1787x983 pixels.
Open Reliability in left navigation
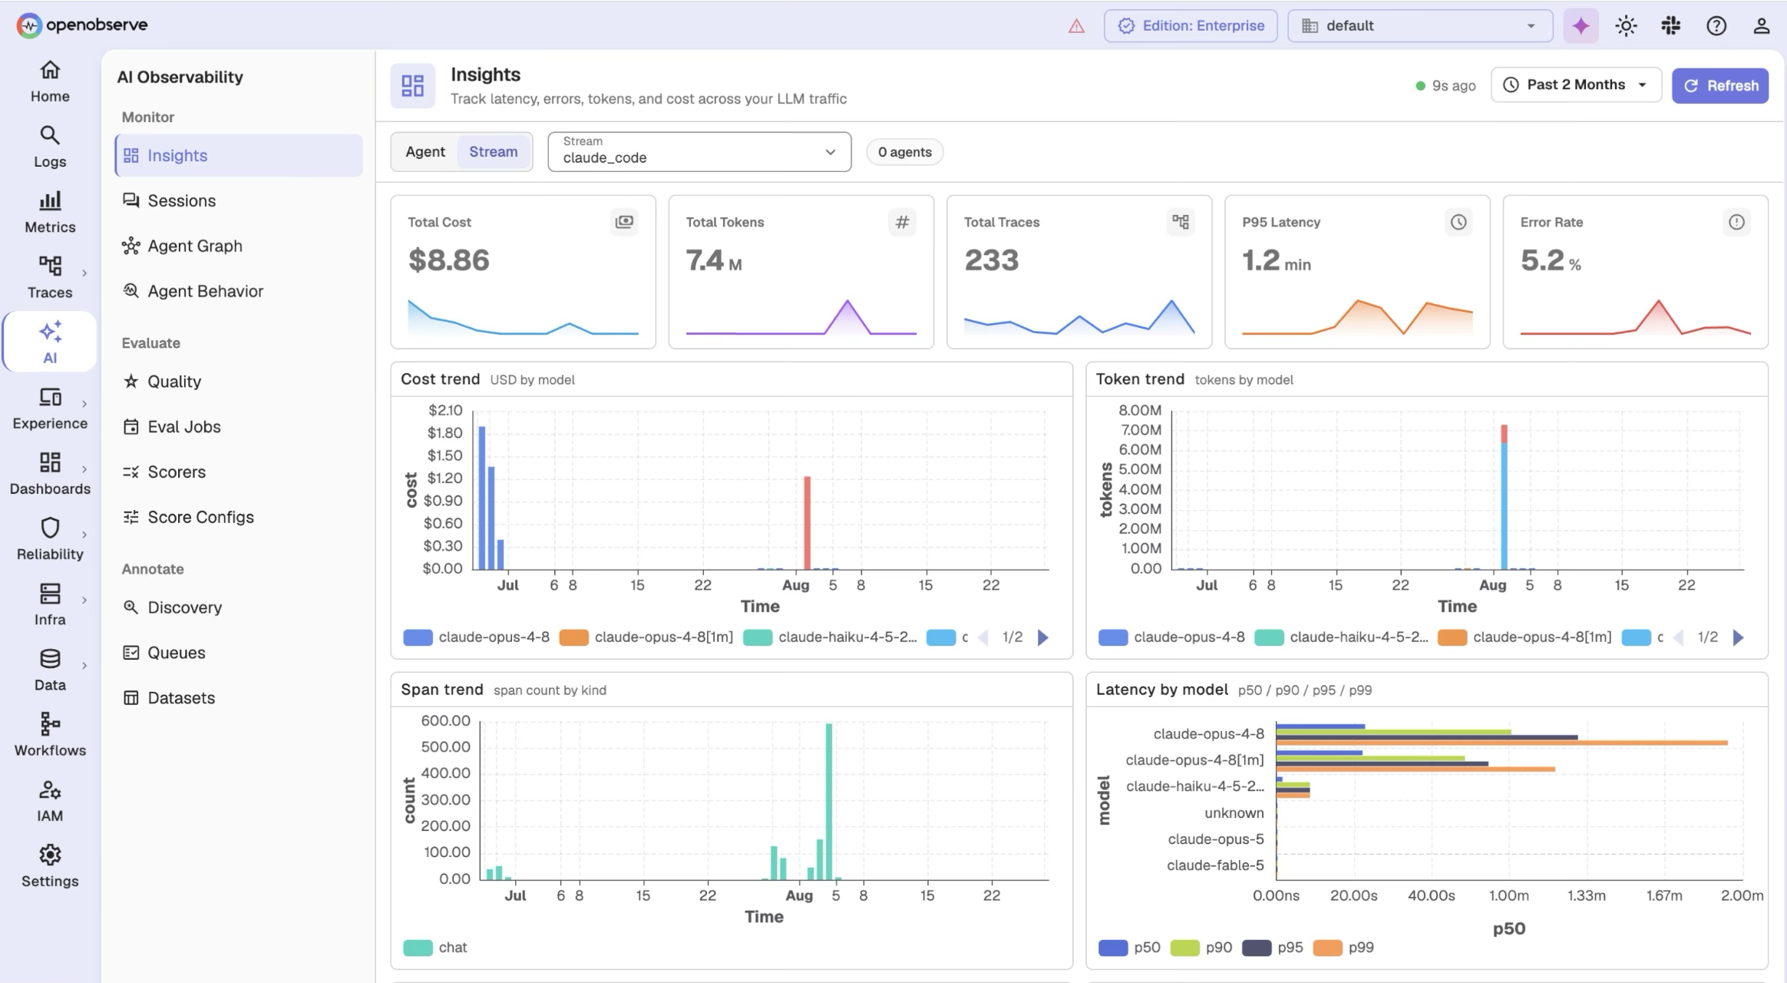50,539
